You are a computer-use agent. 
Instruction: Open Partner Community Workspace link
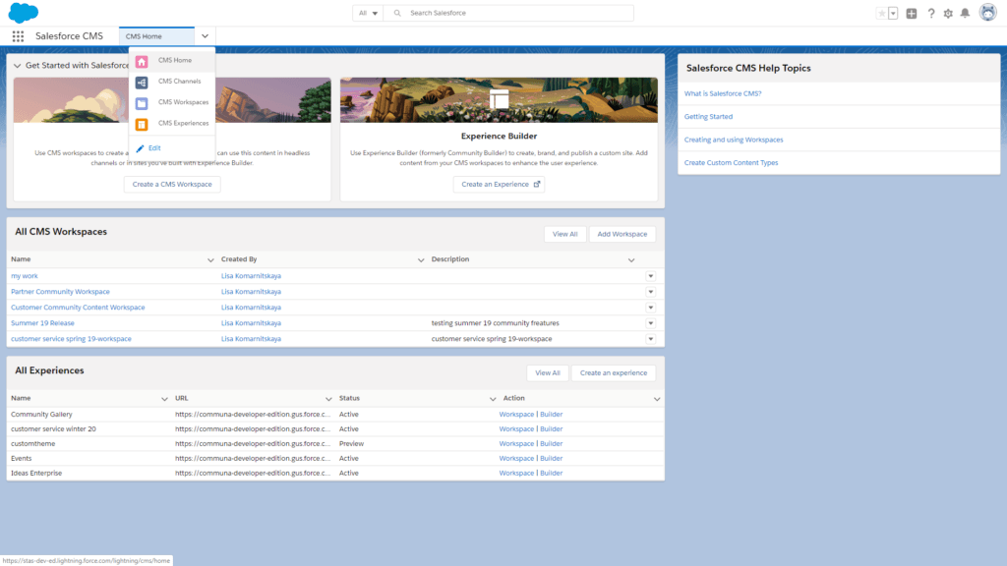click(60, 291)
